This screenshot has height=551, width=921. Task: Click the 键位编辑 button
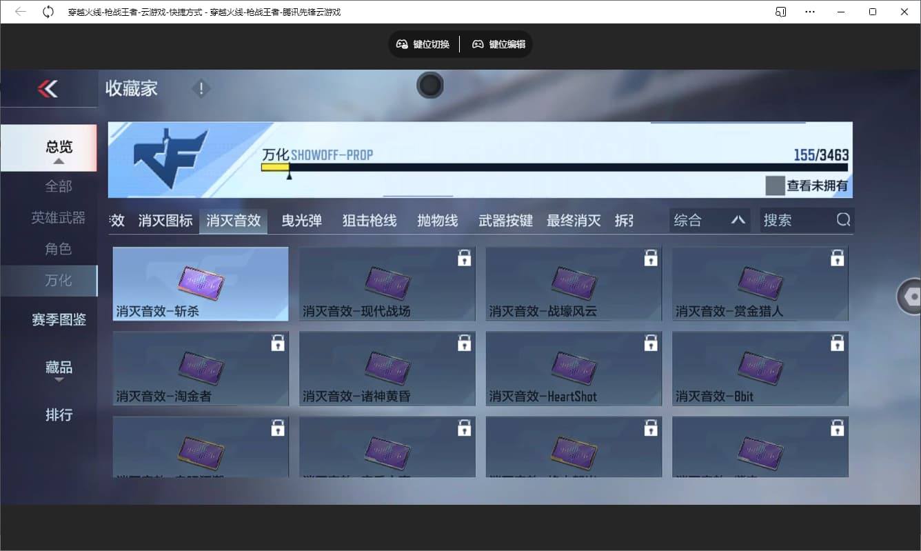pos(498,43)
